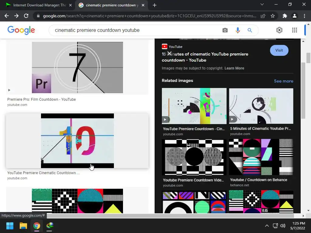Screen dimensions: 311x233
Task: Search by image with camera icon
Action: [225, 30]
